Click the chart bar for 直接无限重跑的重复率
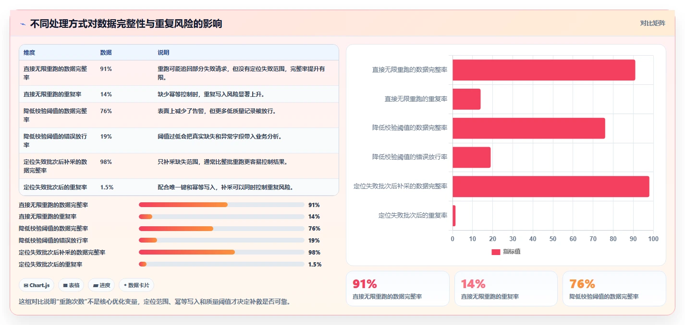The width and height of the screenshot is (685, 325). 466,99
